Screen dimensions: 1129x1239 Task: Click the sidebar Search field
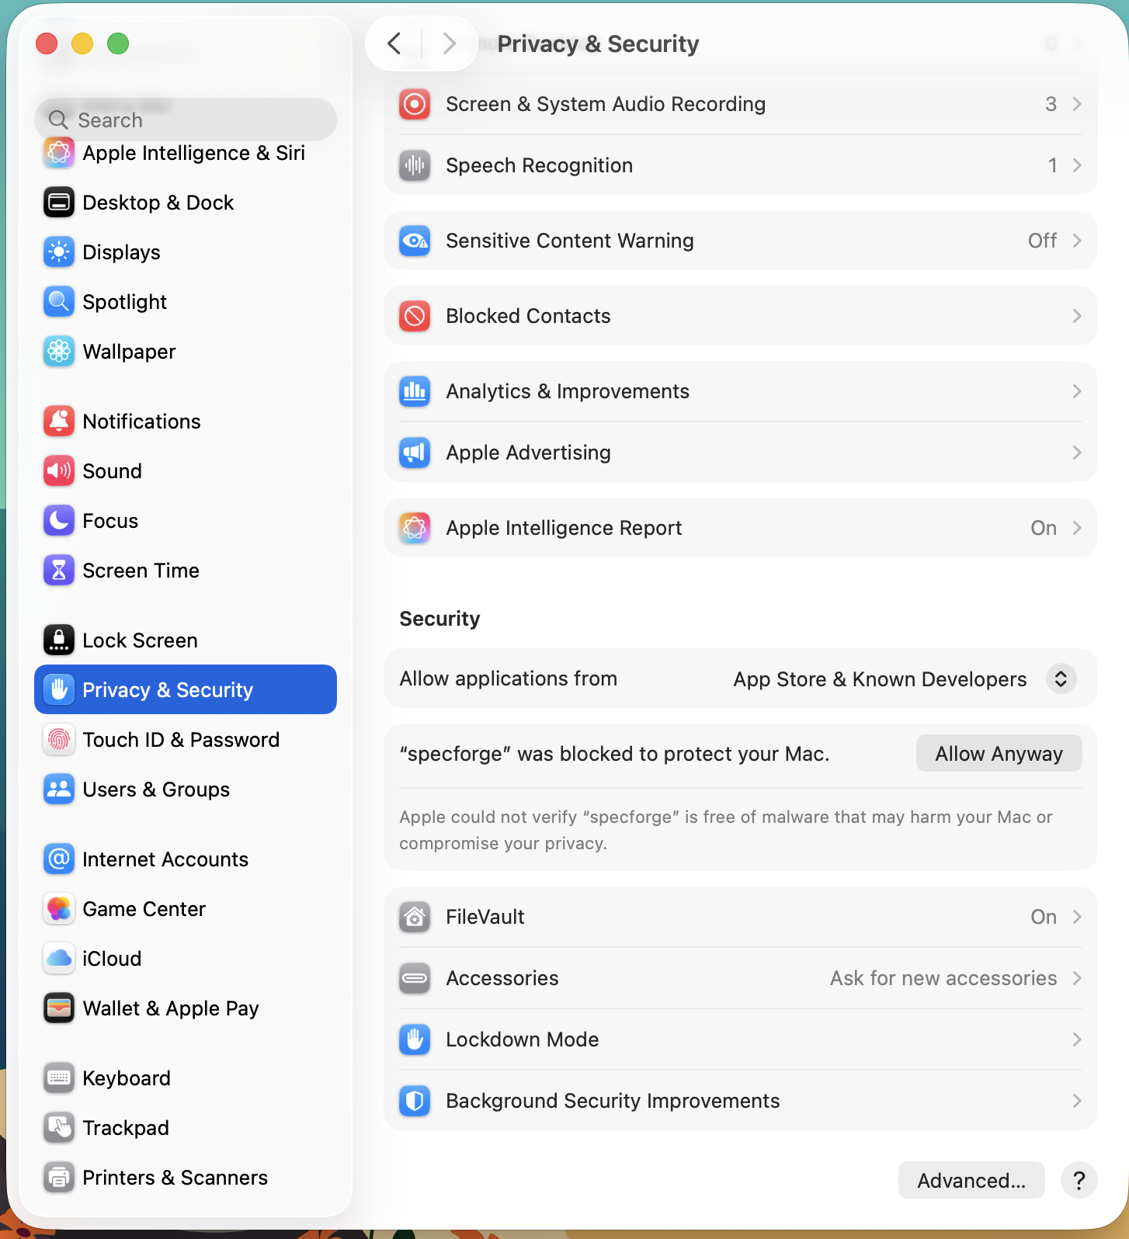coord(186,120)
